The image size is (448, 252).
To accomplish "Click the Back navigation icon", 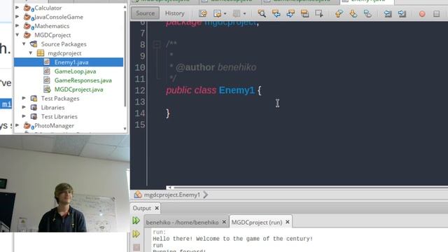I will point(217,13).
